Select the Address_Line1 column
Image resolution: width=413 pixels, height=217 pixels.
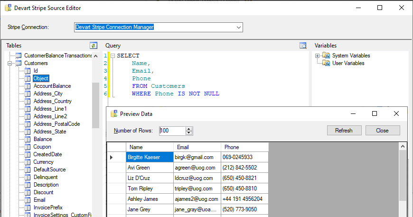50,109
